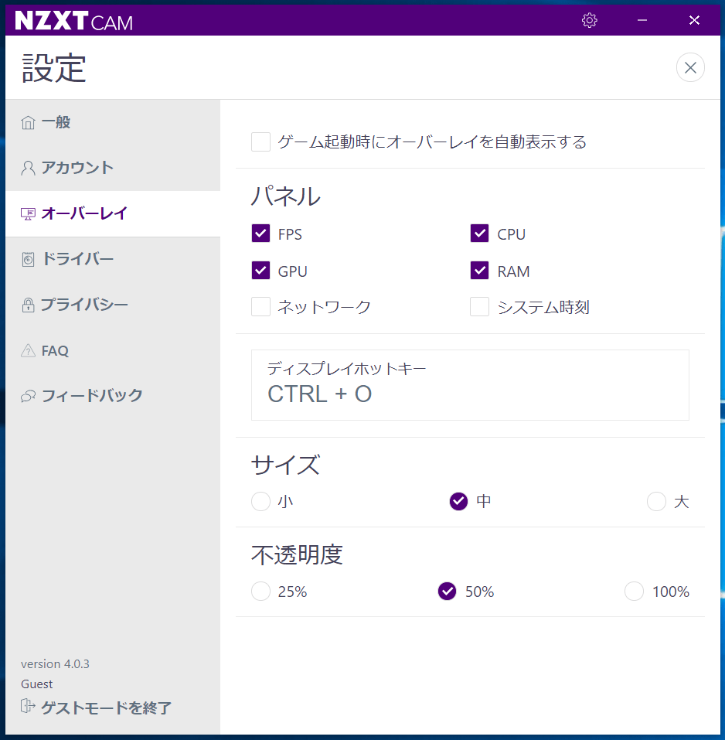Select the 50% opacity option
This screenshot has height=740, width=725.
click(448, 592)
